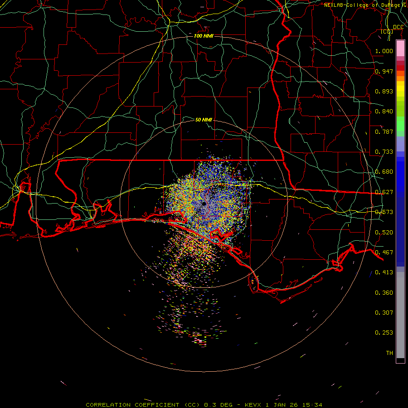Click the 0.893 legend value
This screenshot has width=408, height=408.
click(384, 91)
